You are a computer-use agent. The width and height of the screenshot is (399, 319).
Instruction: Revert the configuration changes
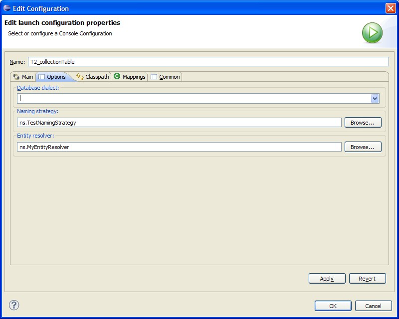click(368, 278)
